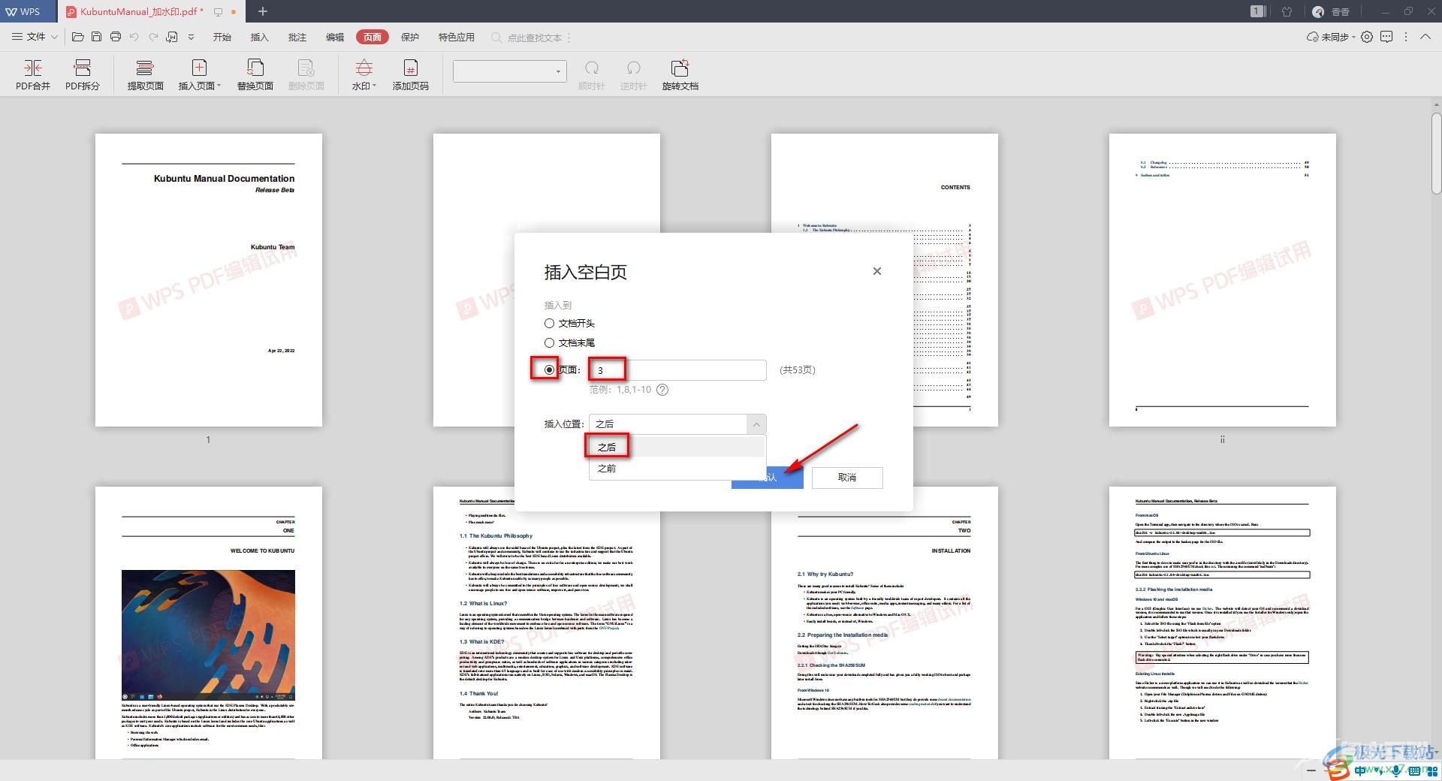Choose 之前 in the position list

point(677,469)
